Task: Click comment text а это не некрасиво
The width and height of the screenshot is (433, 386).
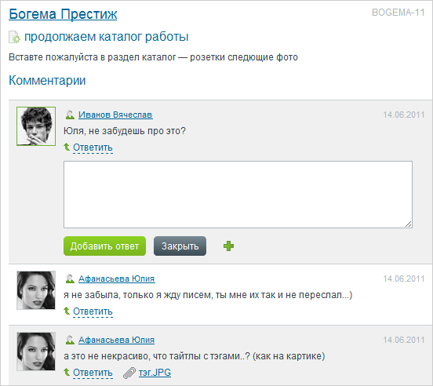Action: (194, 356)
